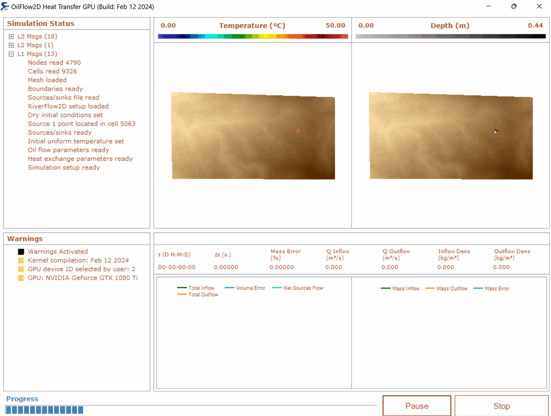The width and height of the screenshot is (551, 416).
Task: Select 'Source 1 point located in cell 5063'
Action: tap(82, 124)
